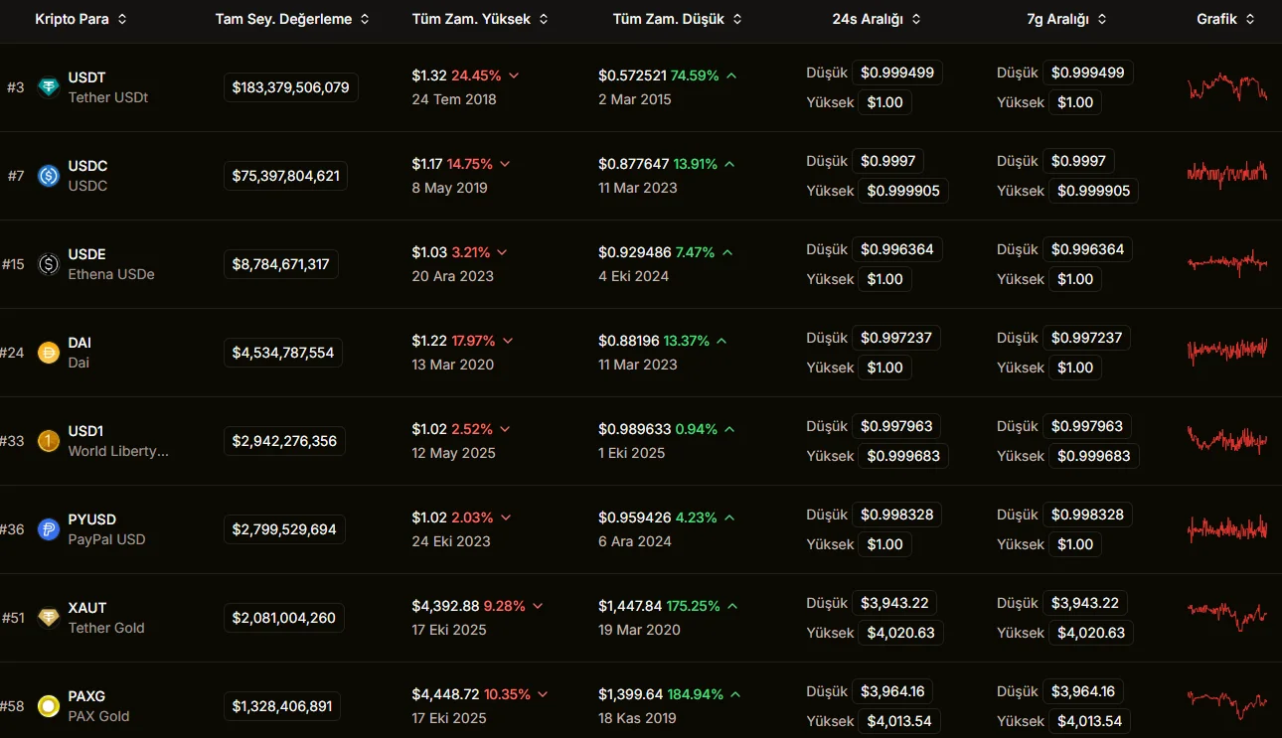This screenshot has height=738, width=1282.
Task: Sort by 24s Aralığı column header
Action: point(876,19)
